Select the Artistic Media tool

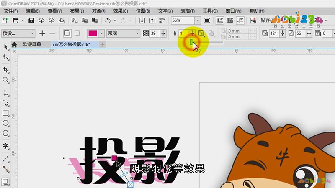[5, 103]
